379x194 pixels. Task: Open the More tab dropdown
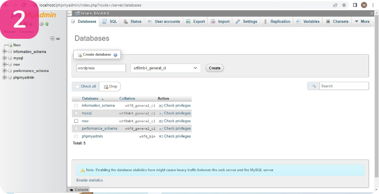(x=362, y=22)
